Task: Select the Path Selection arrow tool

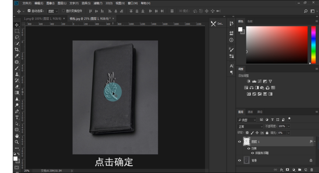Action: (17, 123)
